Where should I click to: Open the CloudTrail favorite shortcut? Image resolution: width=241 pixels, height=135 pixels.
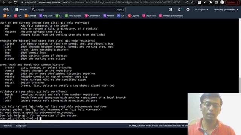(x=149, y=16)
